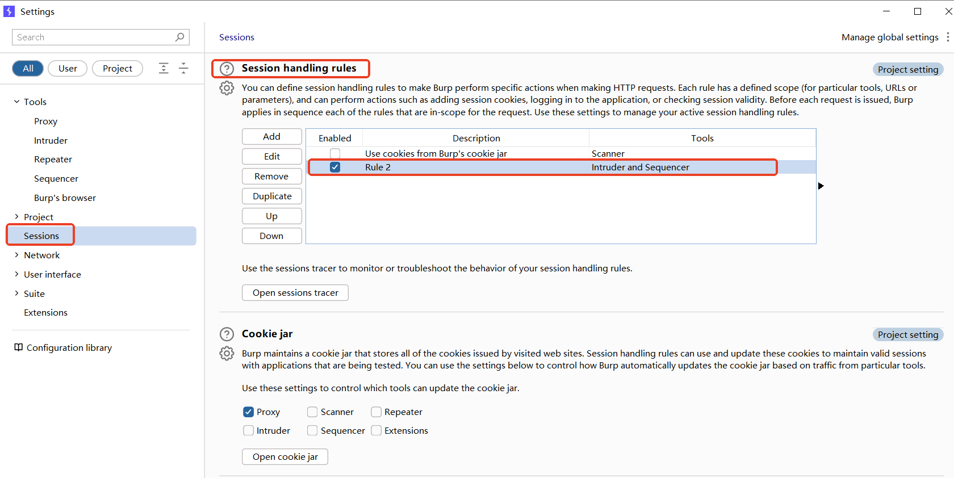954x478 pixels.
Task: Expand the User interface tree node
Action: pyautogui.click(x=16, y=274)
